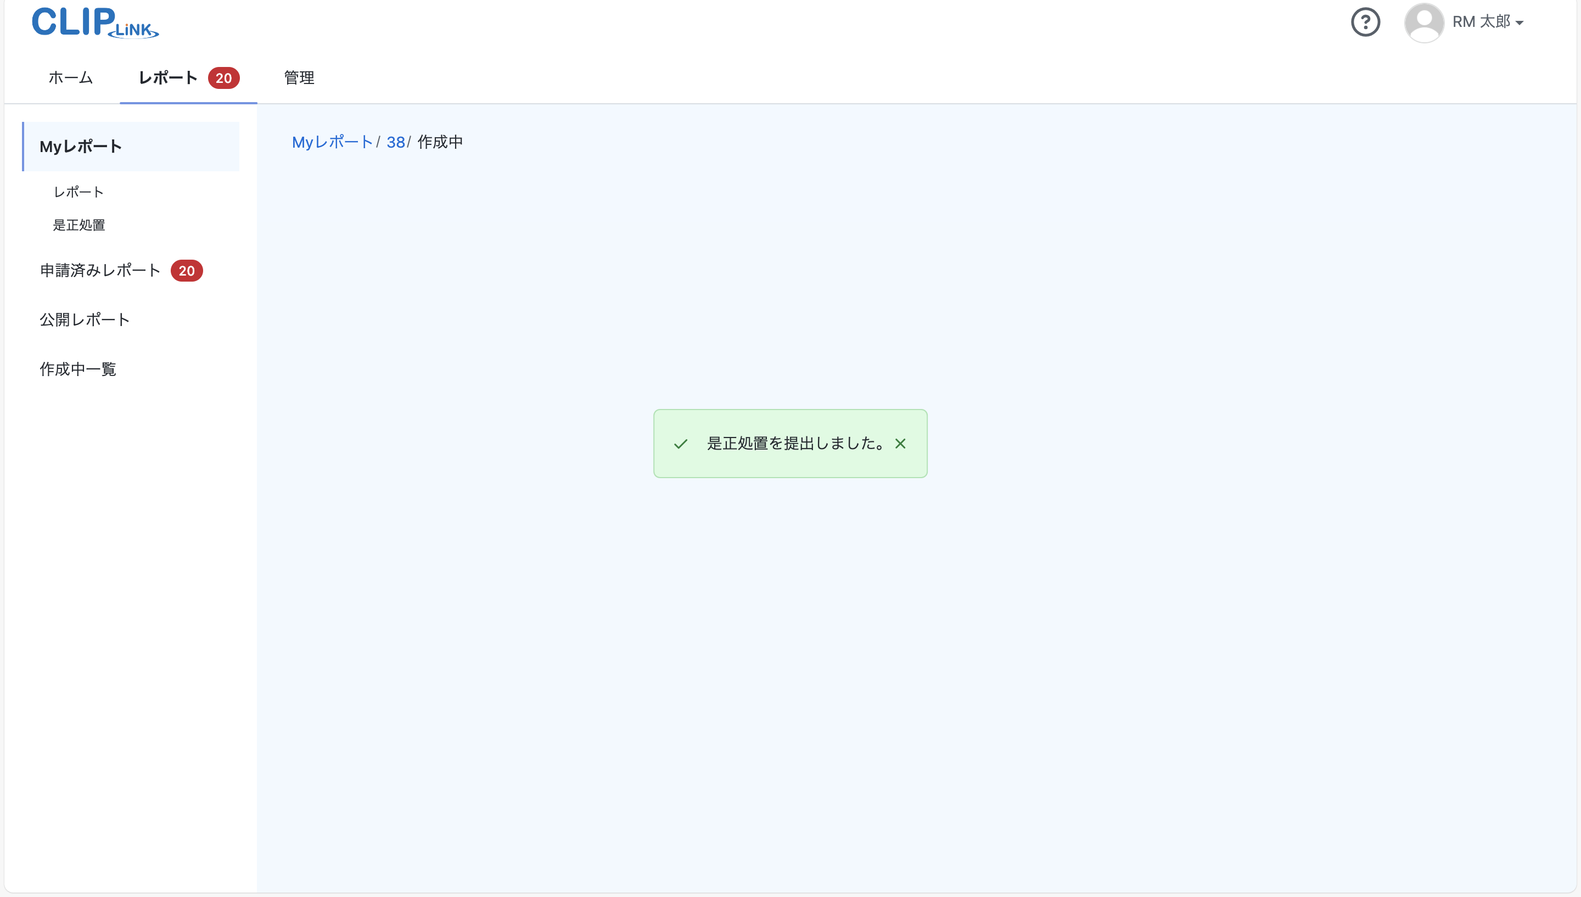Viewport: 1581px width, 897px height.
Task: Click the 作成中 breadcrumb label
Action: tap(439, 142)
